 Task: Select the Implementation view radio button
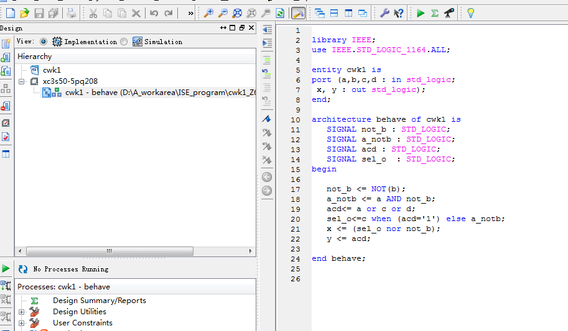point(44,42)
